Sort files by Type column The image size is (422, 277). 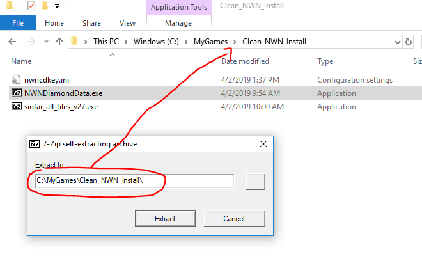325,61
